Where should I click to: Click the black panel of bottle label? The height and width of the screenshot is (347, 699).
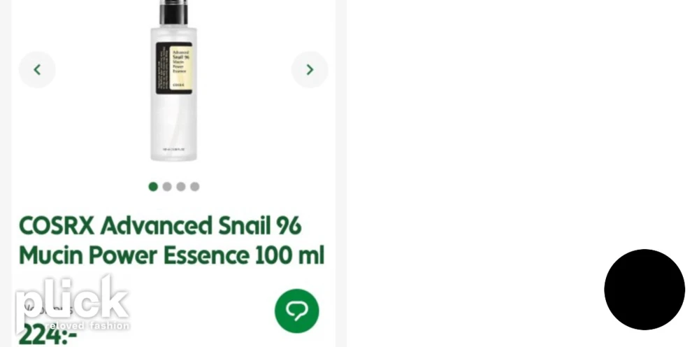[163, 68]
